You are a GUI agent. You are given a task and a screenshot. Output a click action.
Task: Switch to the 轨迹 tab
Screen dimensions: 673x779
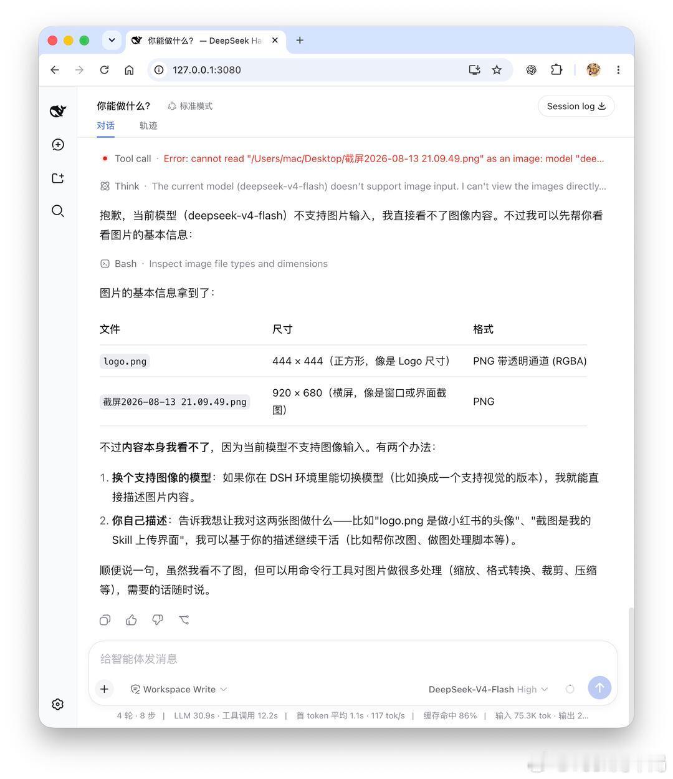pos(148,125)
